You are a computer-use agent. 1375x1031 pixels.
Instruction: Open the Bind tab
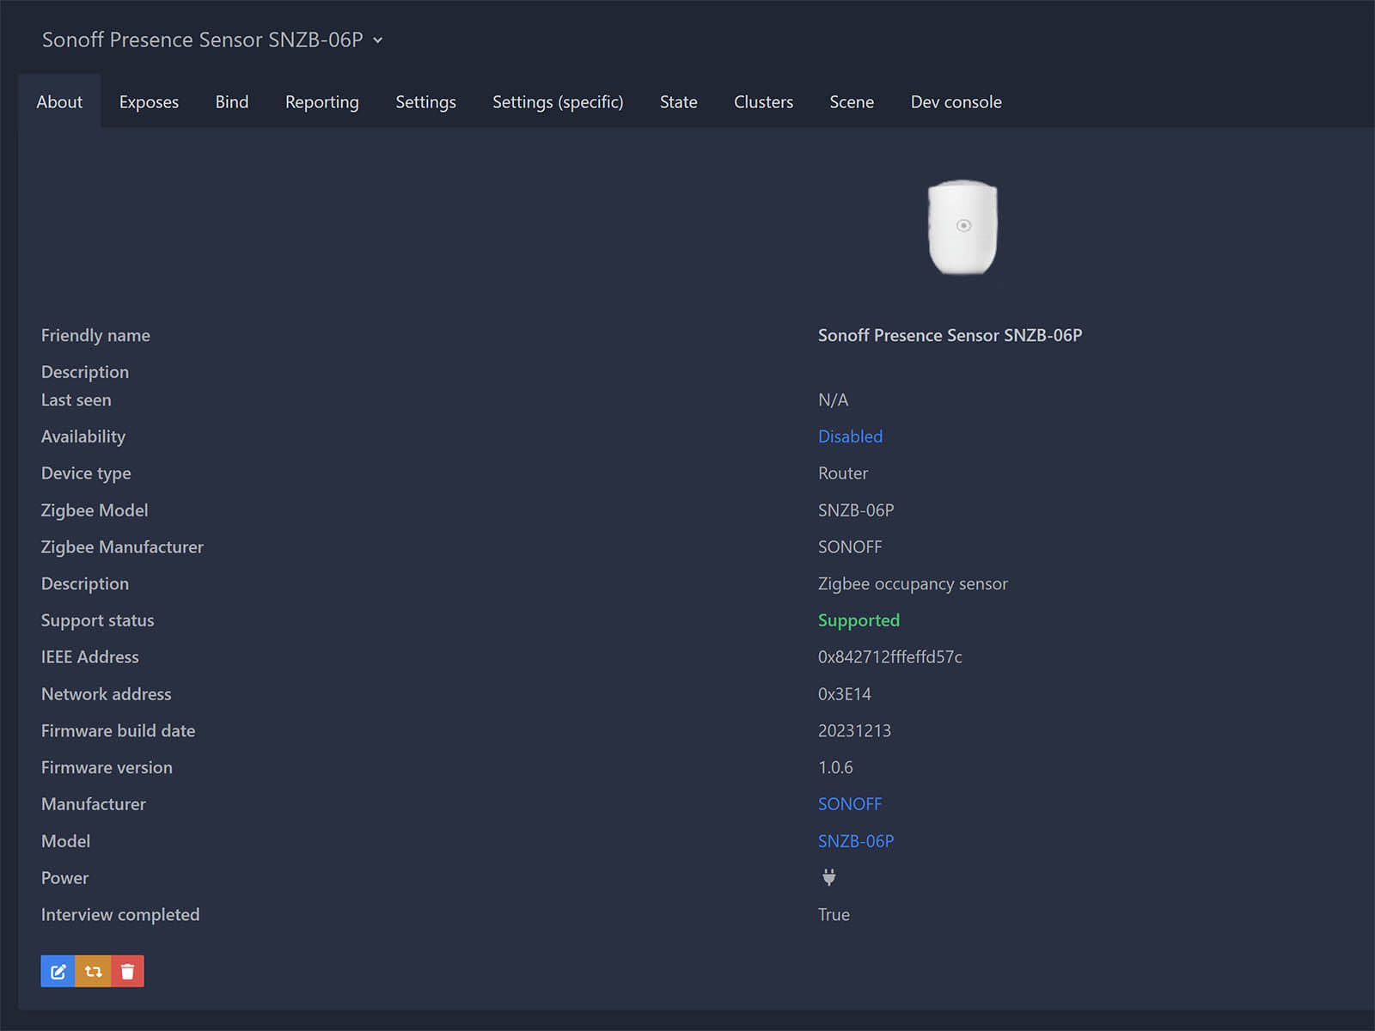[231, 102]
